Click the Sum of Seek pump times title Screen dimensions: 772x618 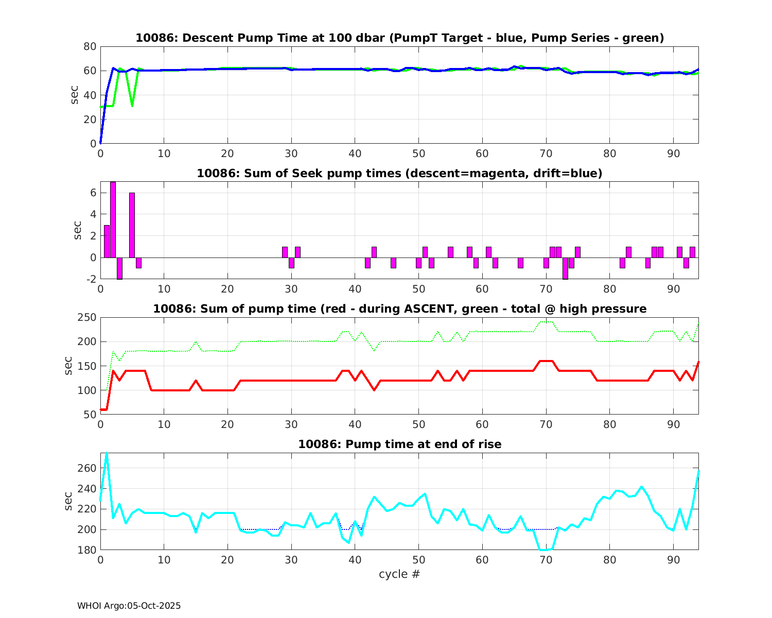click(x=399, y=174)
